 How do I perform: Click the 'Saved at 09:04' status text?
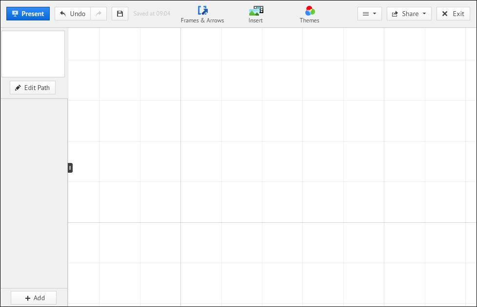[152, 14]
